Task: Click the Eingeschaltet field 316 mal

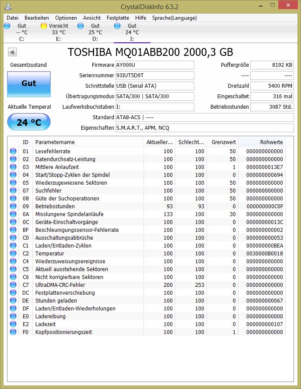Action: (x=272, y=96)
